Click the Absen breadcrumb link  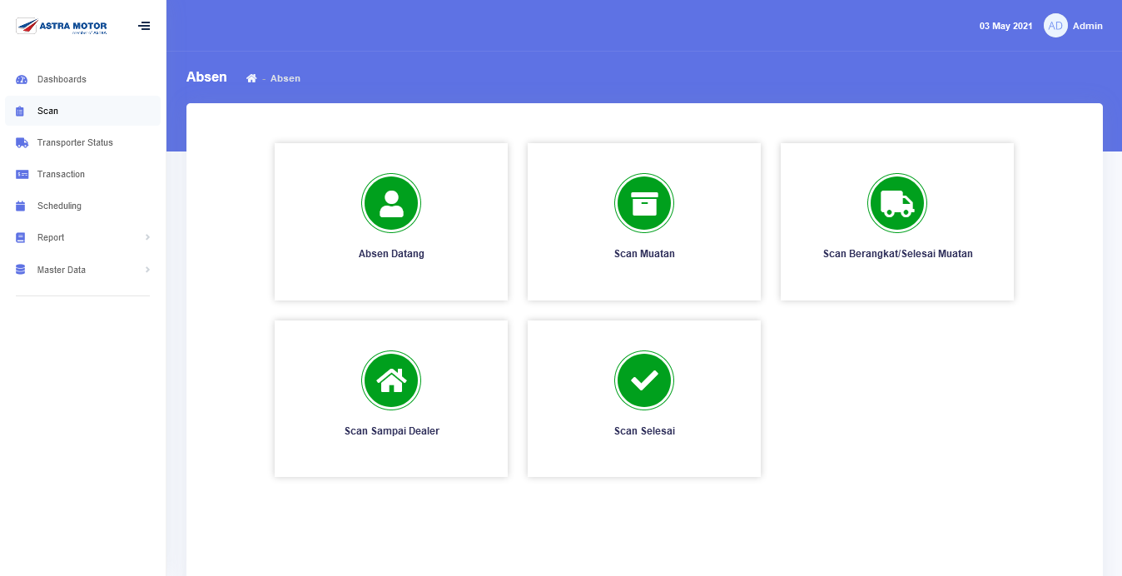pos(285,78)
